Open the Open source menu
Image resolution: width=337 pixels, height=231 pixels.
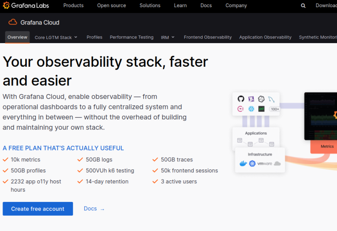(112, 5)
